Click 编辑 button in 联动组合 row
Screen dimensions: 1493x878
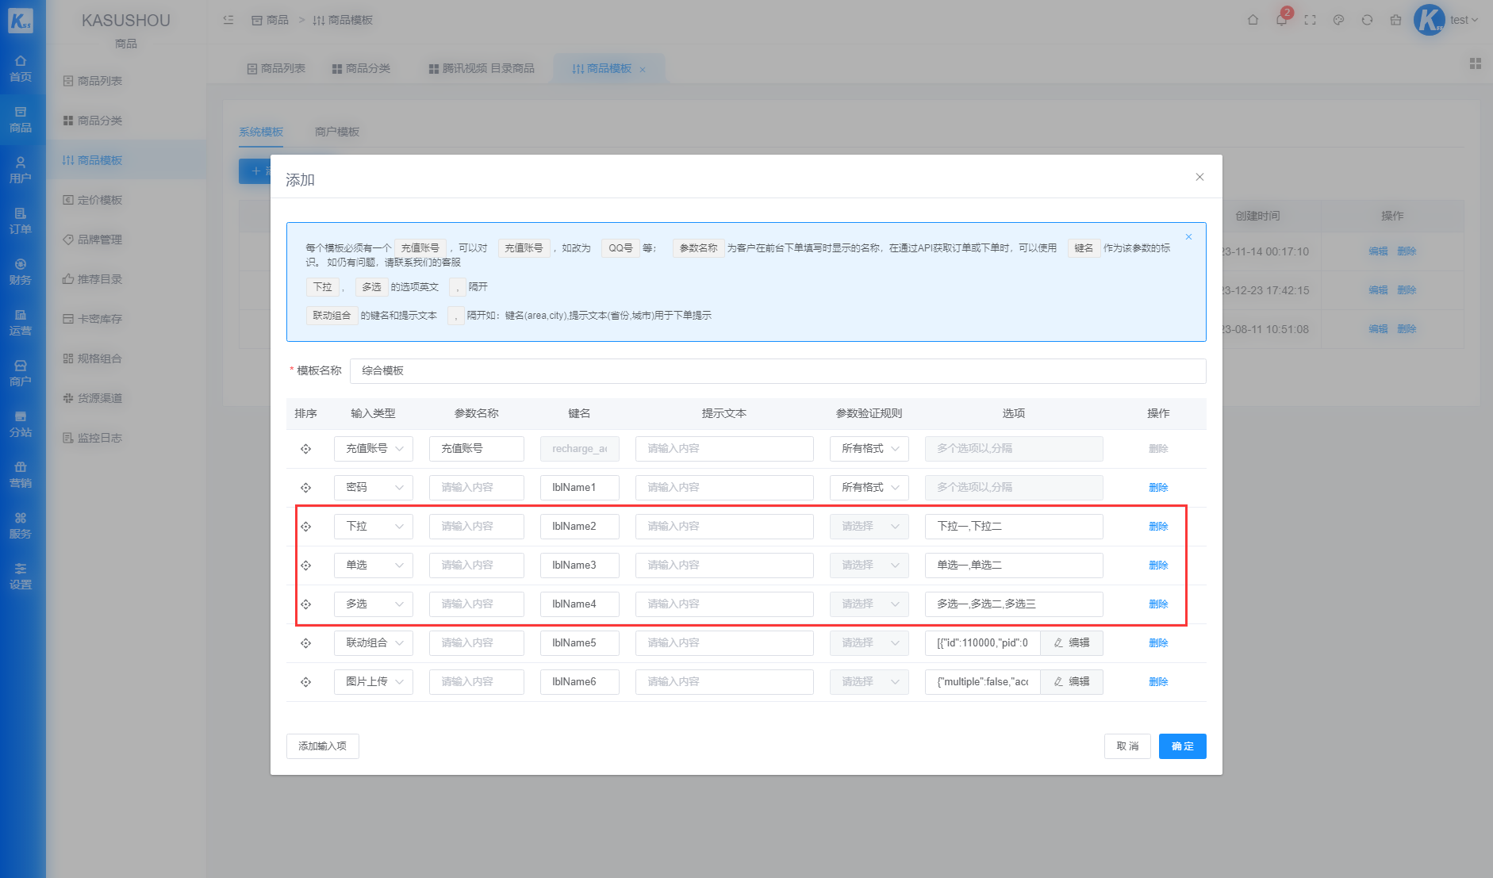coord(1072,643)
